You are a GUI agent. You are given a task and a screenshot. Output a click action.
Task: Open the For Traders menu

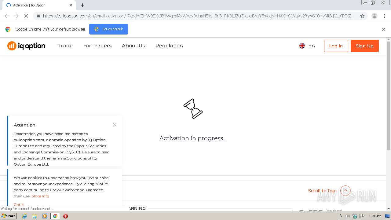point(97,46)
